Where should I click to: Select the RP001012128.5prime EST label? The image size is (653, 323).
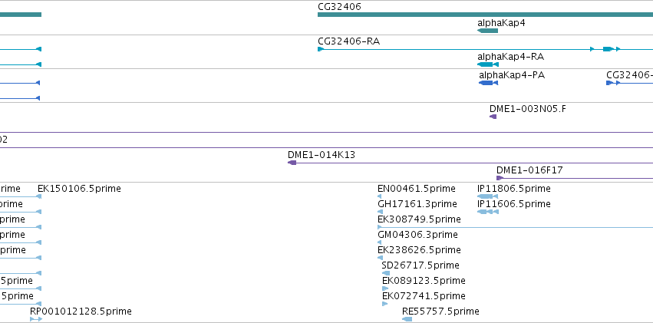pos(81,311)
